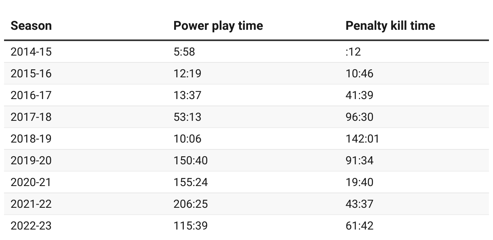The height and width of the screenshot is (240, 493).
Task: Select the 2021-22 season row label
Action: [31, 204]
